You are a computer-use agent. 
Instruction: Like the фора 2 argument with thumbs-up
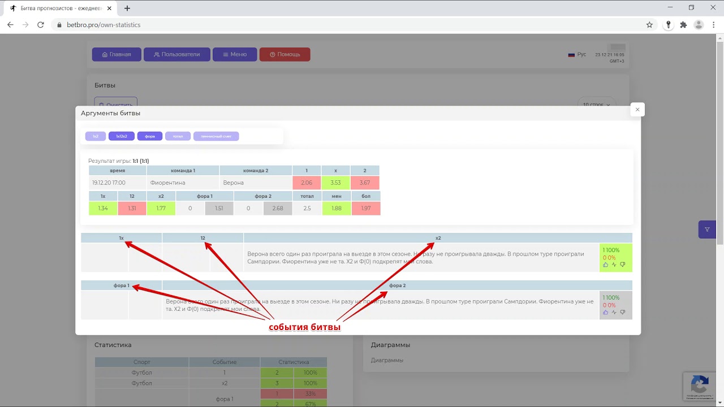(605, 312)
